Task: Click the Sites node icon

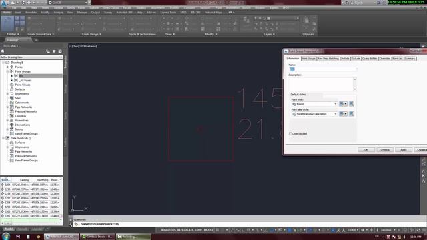Action: 12,98
